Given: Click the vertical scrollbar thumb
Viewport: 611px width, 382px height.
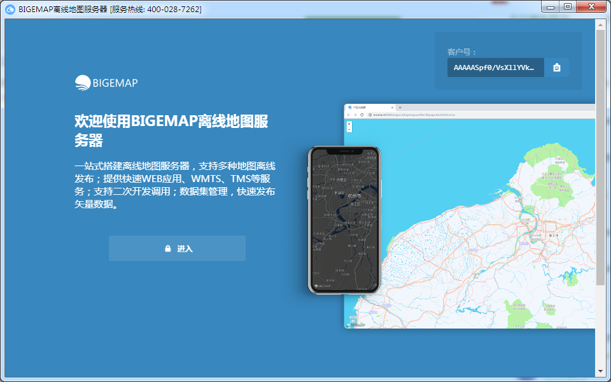Looking at the screenshot, I should point(600,157).
